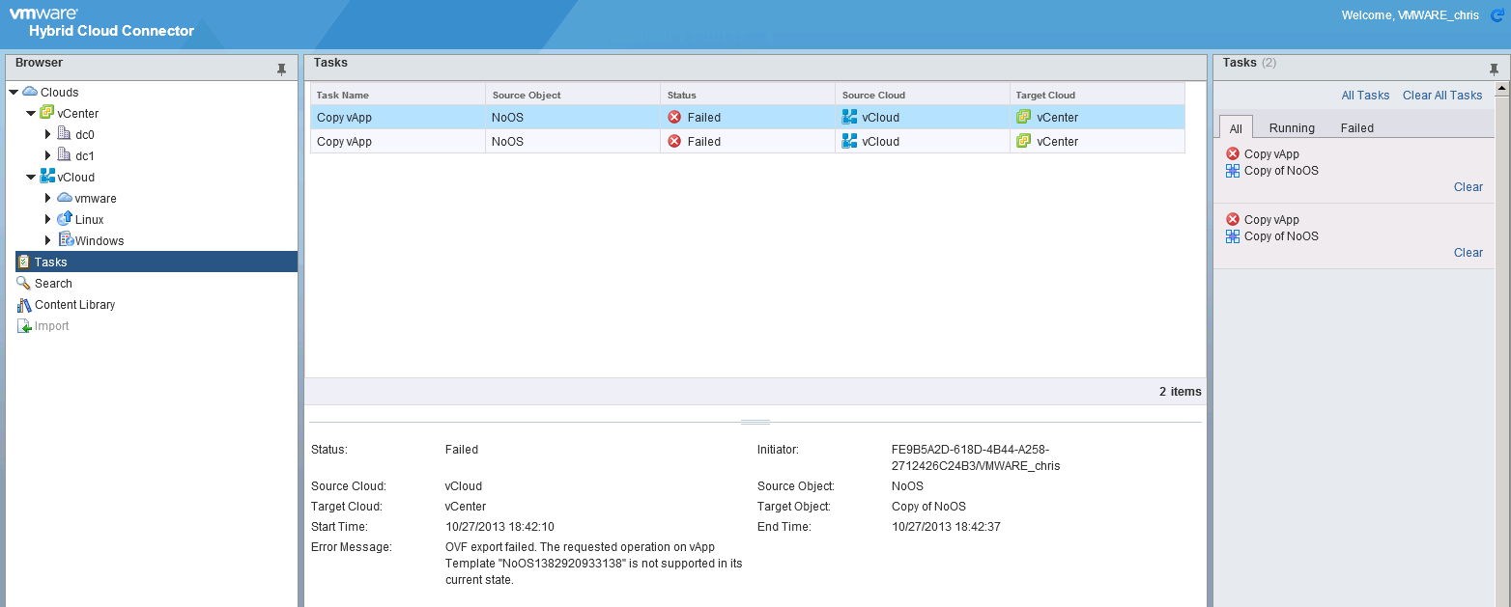Click the red Failed icon in the first task row

coord(674,117)
